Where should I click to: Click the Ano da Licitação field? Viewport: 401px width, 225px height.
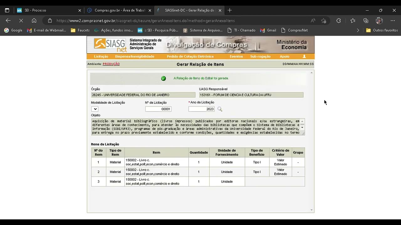(201, 109)
